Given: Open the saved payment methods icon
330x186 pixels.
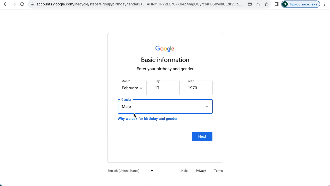Looking at the screenshot, I should 250,4.
